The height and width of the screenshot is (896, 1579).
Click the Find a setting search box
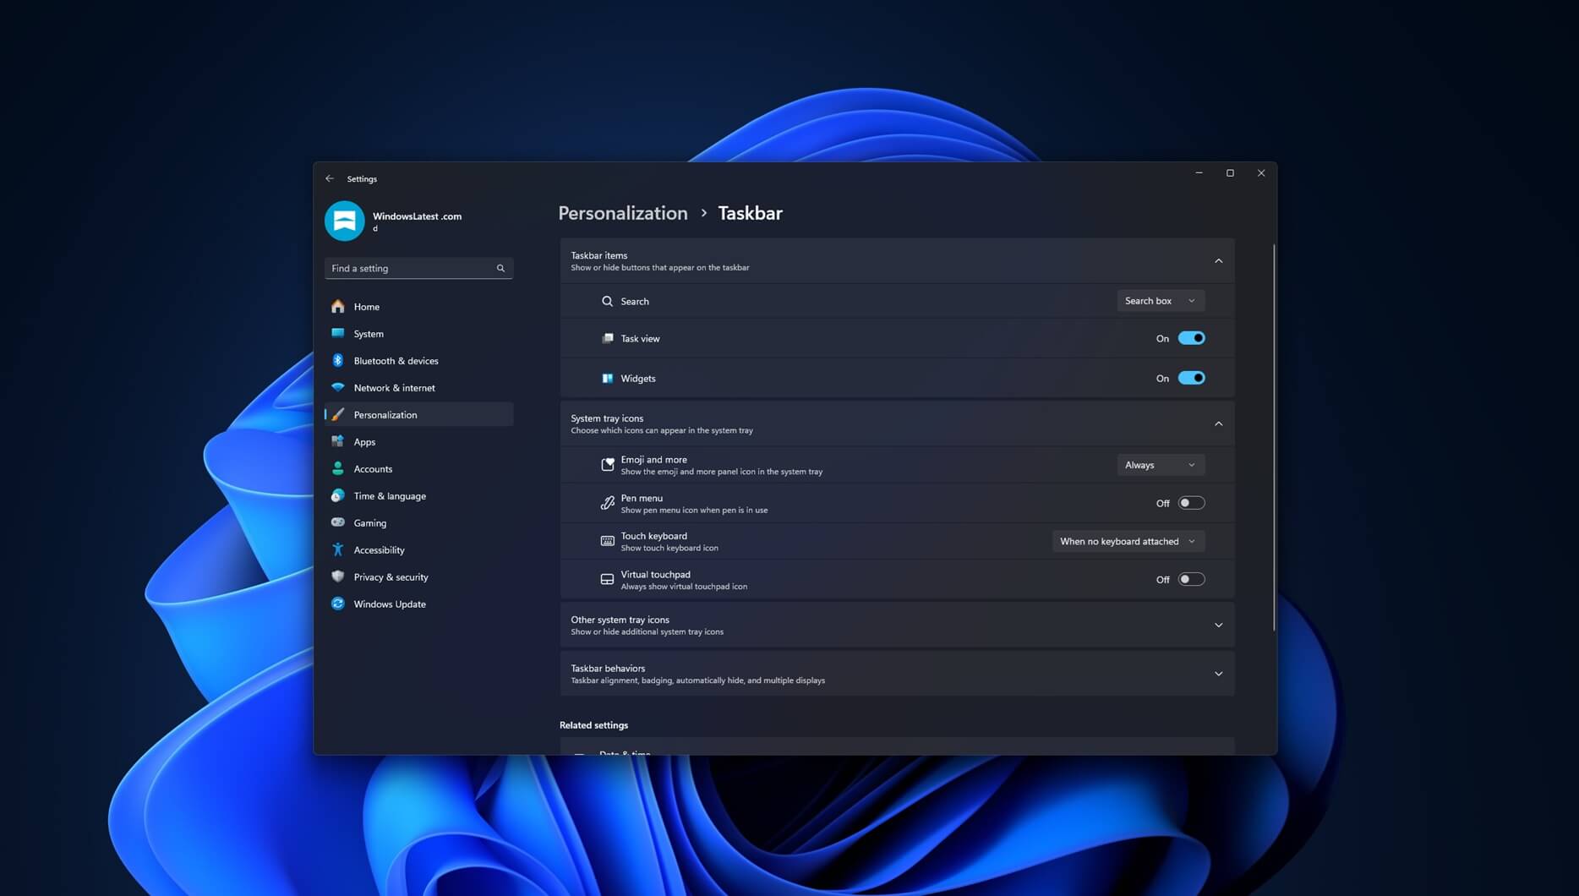coord(418,268)
